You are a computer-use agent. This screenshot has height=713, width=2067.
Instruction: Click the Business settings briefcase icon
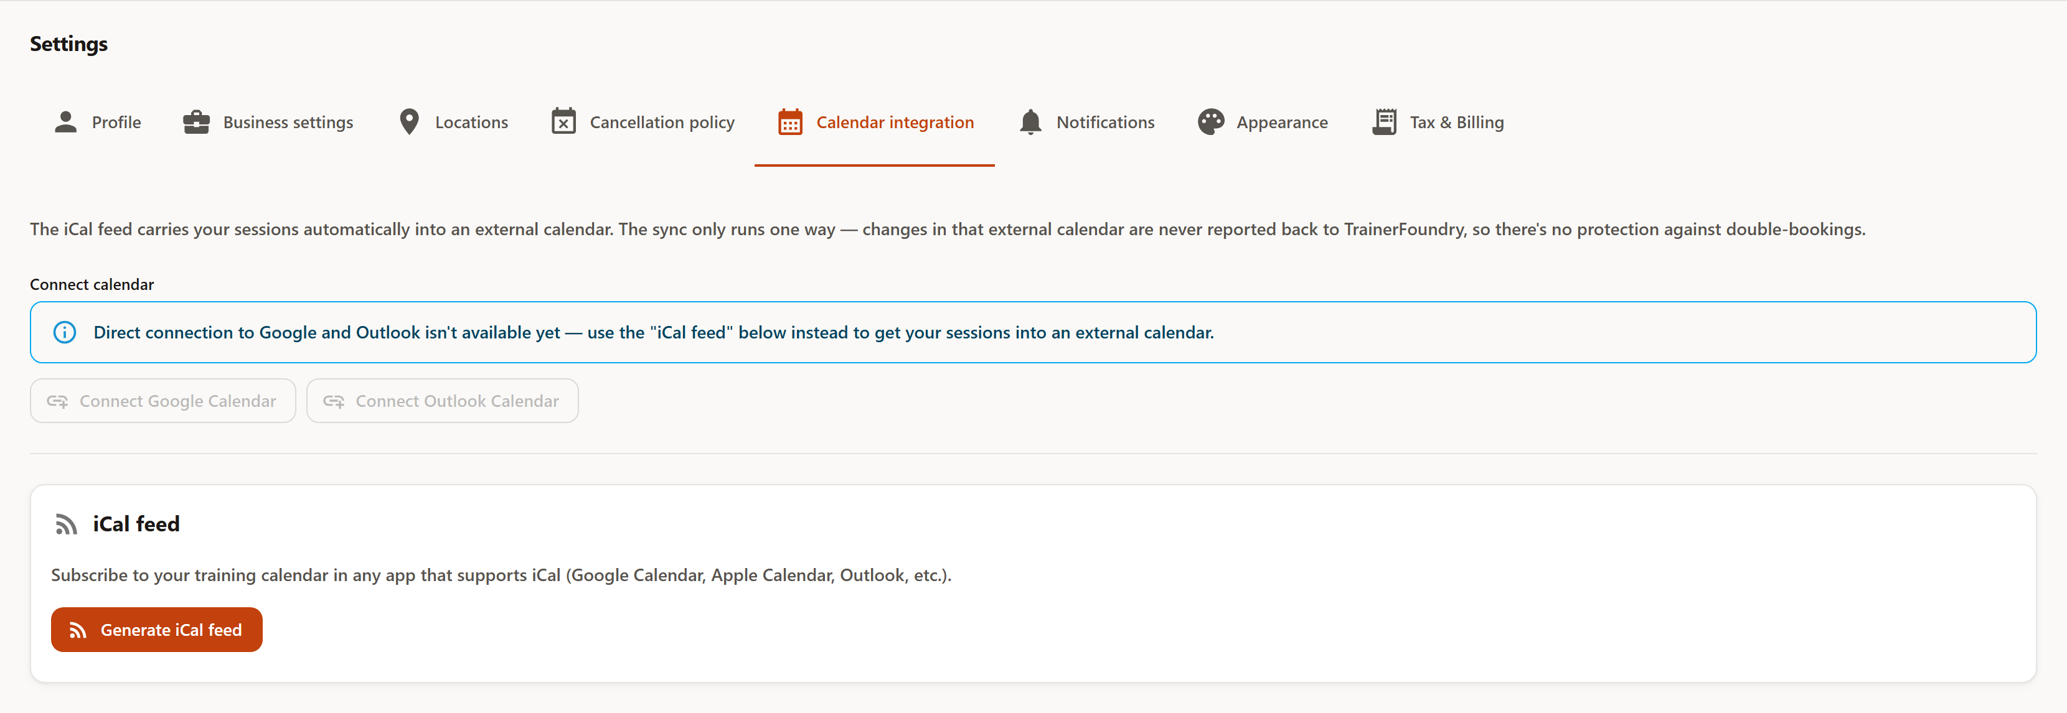(195, 122)
